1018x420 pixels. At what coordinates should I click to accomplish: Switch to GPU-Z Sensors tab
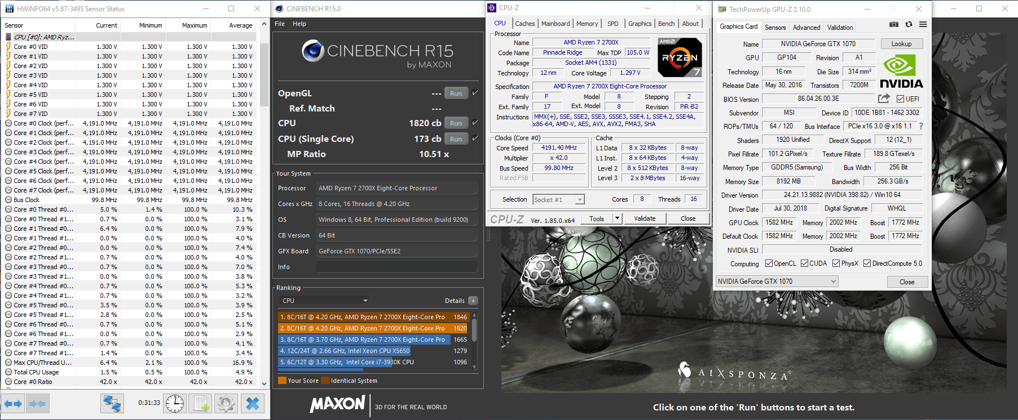775,28
